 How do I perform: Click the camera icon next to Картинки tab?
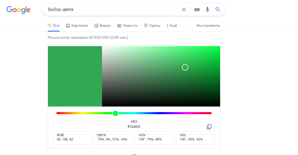pyautogui.click(x=68, y=25)
